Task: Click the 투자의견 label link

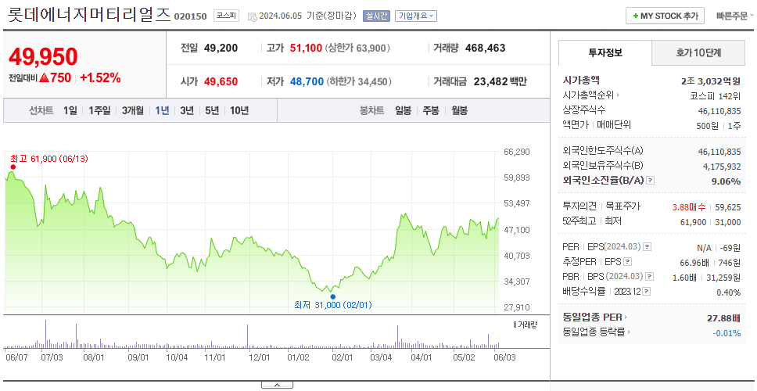Action: (x=579, y=206)
